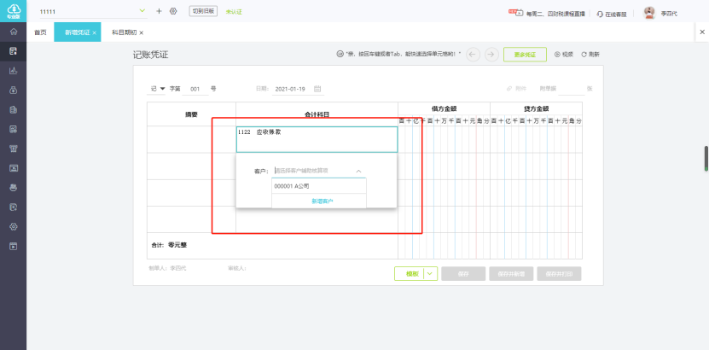Screen dimensions: 709x350
Task: Click the 更多凭证 button
Action: tap(524, 54)
